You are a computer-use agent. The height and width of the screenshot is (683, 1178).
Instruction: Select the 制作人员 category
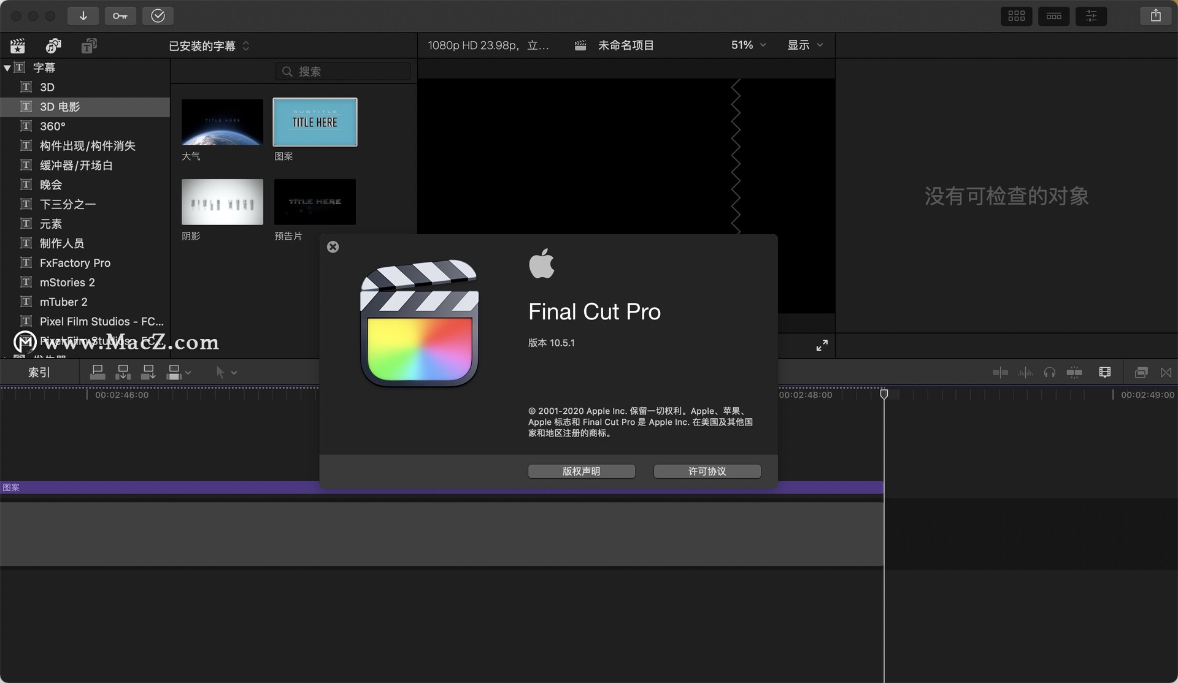[85, 243]
